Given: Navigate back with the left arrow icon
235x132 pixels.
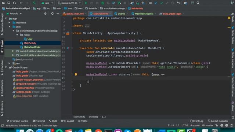Looking at the screenshot, I should click(21, 3).
